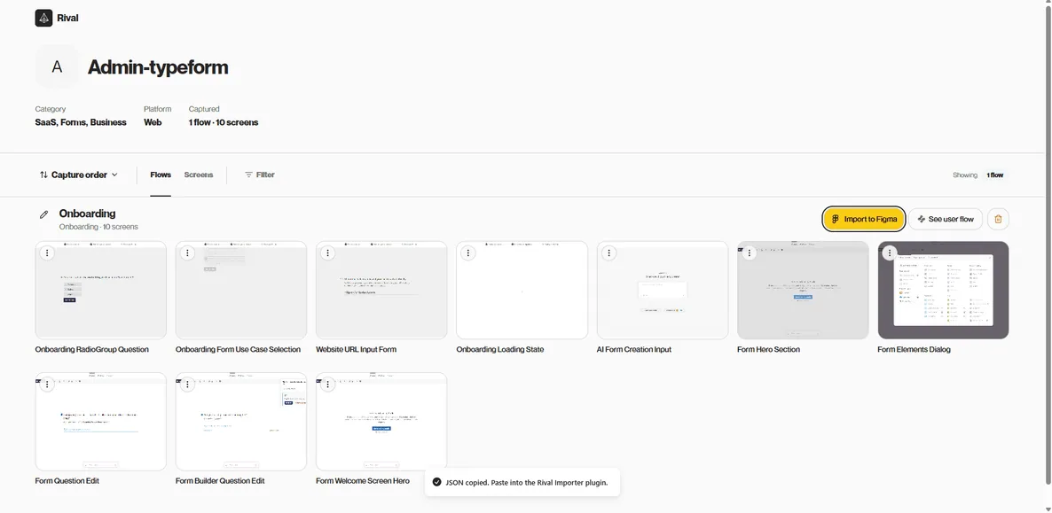The height and width of the screenshot is (513, 1052).
Task: Open the Form Elements Dialog thumbnail
Action: click(x=943, y=290)
